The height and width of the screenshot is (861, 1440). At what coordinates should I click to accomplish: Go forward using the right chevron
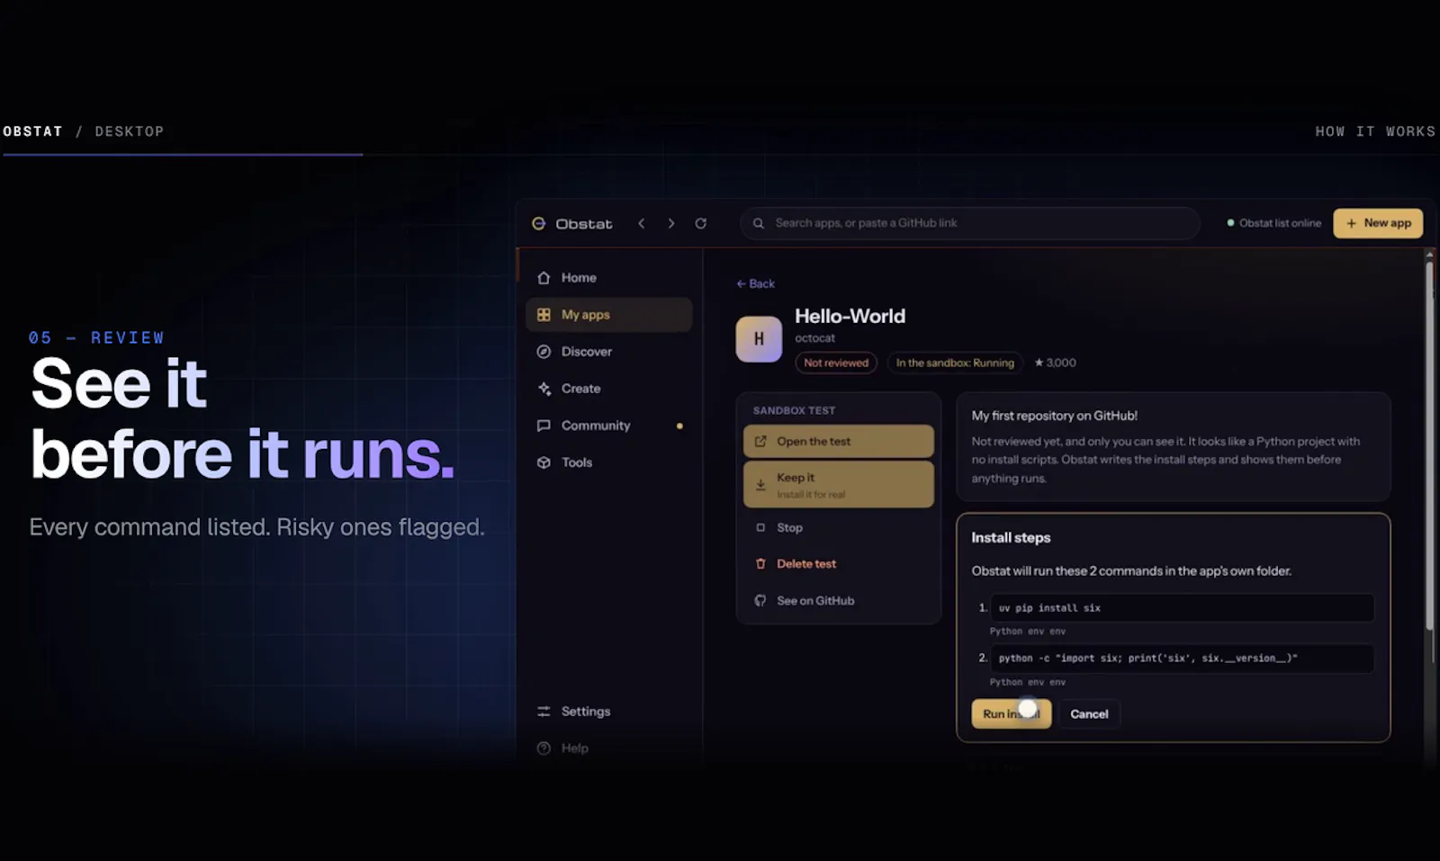(x=671, y=223)
